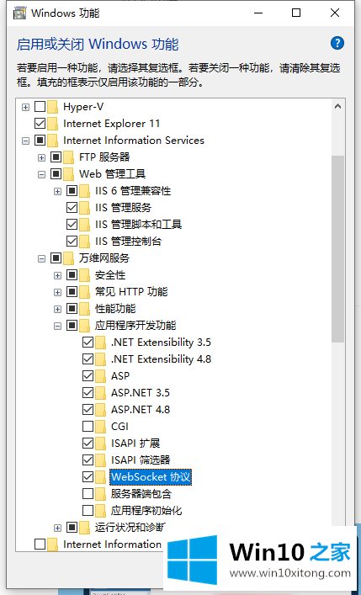Click the folder icon beside .NET Extensibility 3.5
Image resolution: width=361 pixels, height=595 pixels.
click(x=100, y=343)
